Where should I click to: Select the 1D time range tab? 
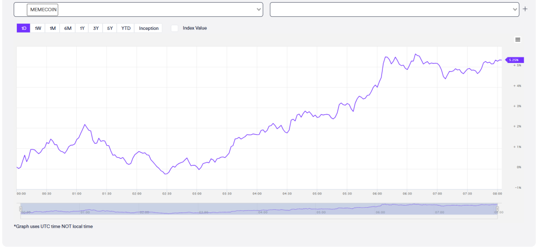24,28
